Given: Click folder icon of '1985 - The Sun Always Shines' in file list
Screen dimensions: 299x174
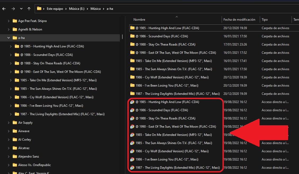Looking at the screenshot, I should pyautogui.click(x=132, y=69).
